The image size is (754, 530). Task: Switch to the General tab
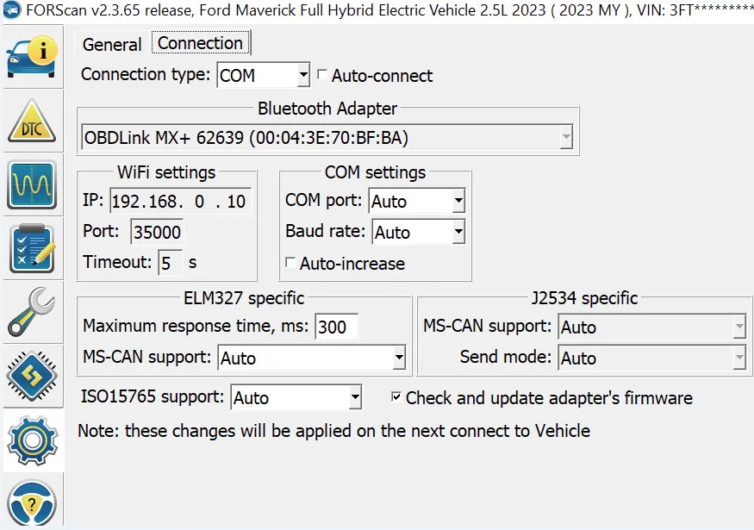pyautogui.click(x=112, y=45)
